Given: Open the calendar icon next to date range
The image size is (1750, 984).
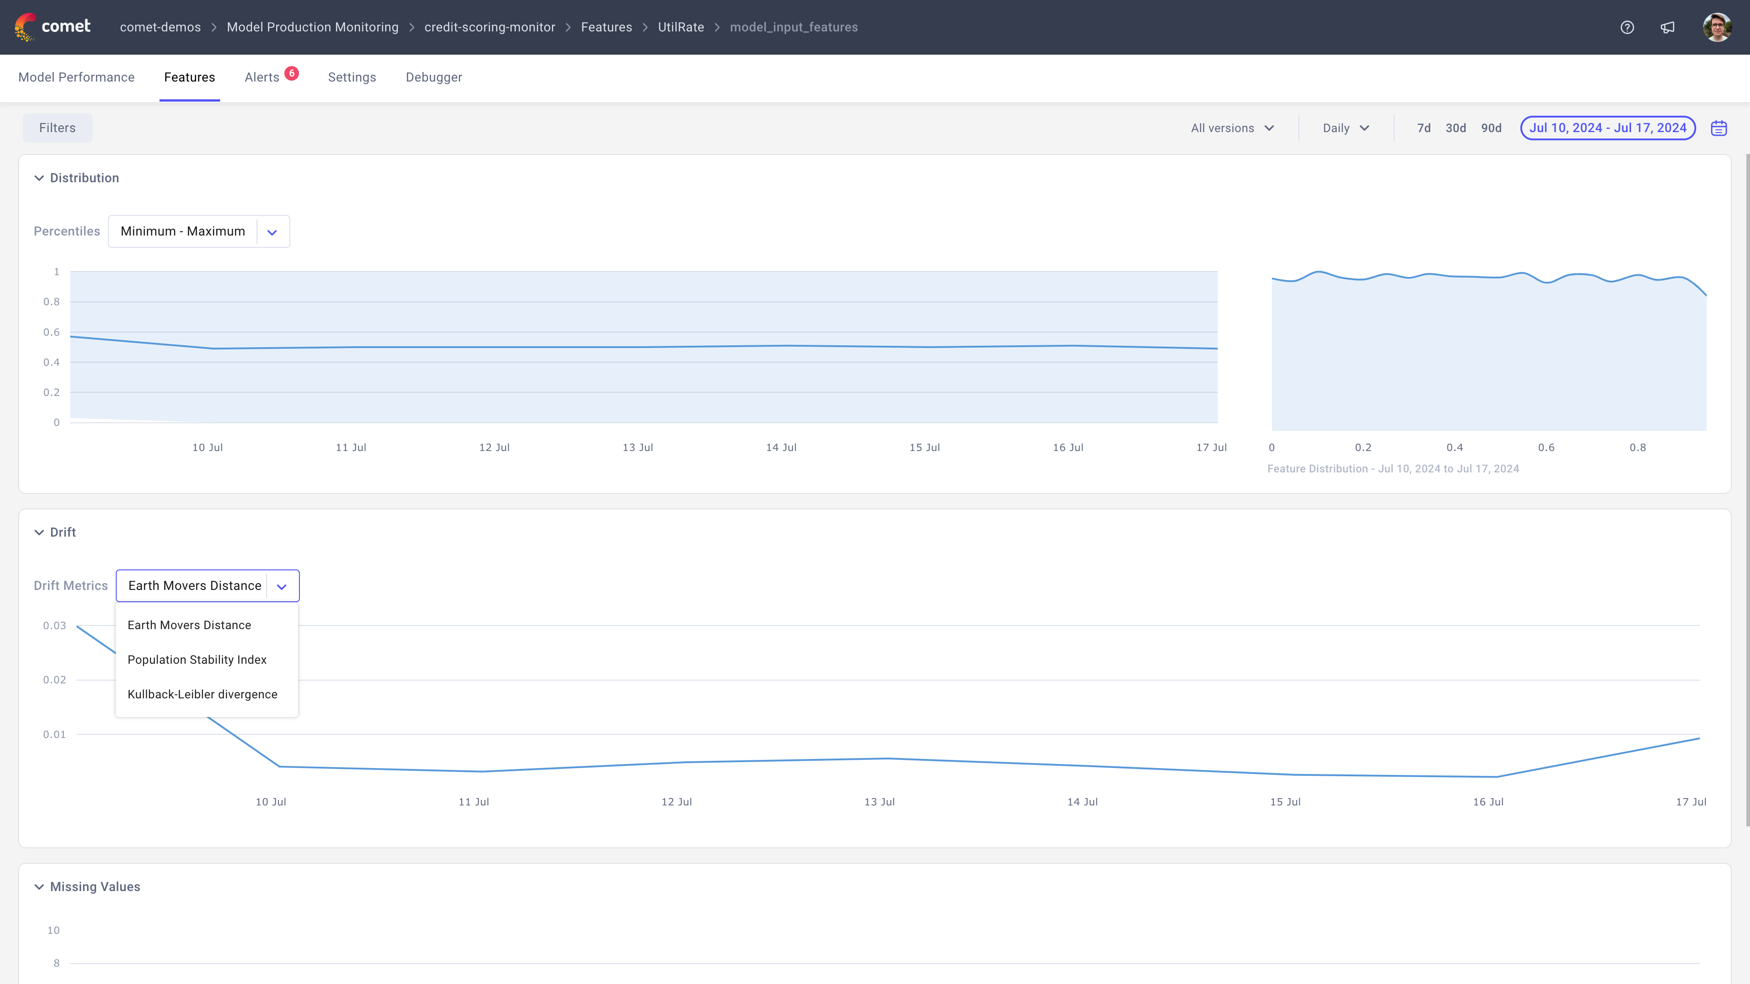Looking at the screenshot, I should click(1719, 128).
